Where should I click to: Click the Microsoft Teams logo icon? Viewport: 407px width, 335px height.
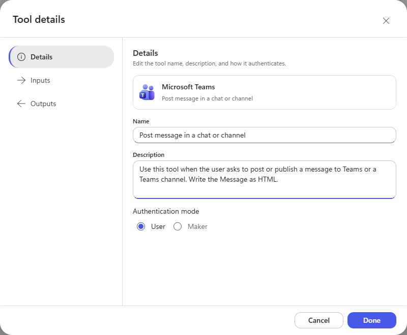[147, 92]
